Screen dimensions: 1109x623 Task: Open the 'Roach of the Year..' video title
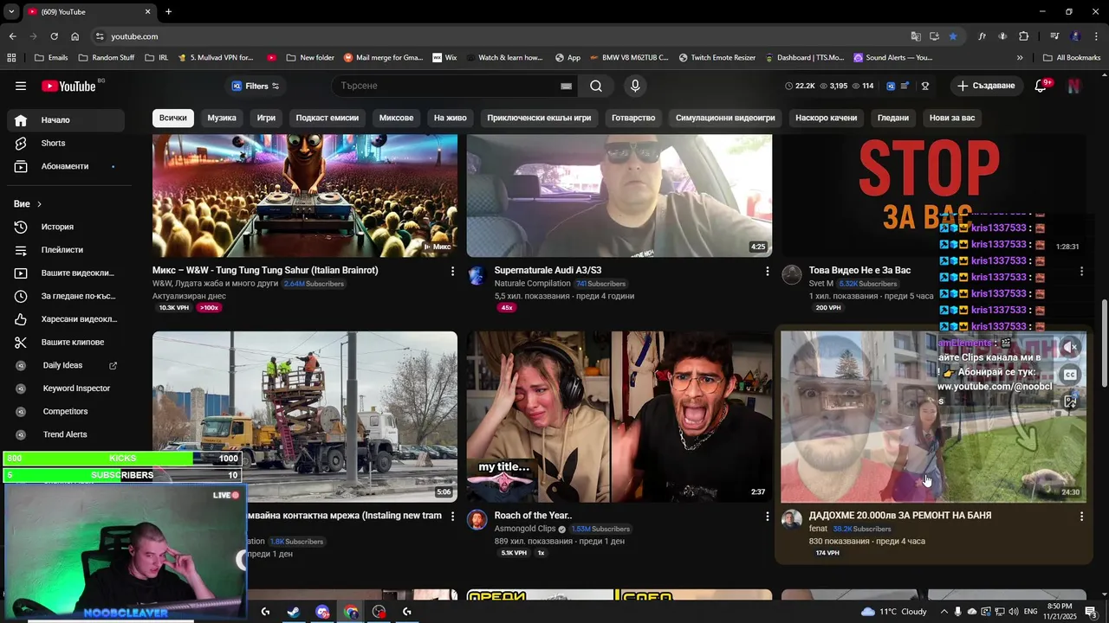tap(533, 516)
